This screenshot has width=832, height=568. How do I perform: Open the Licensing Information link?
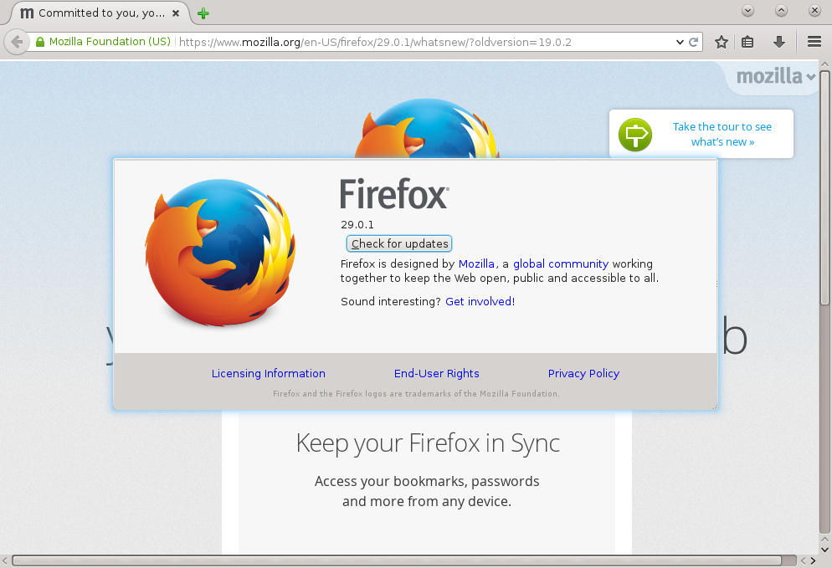pos(268,373)
